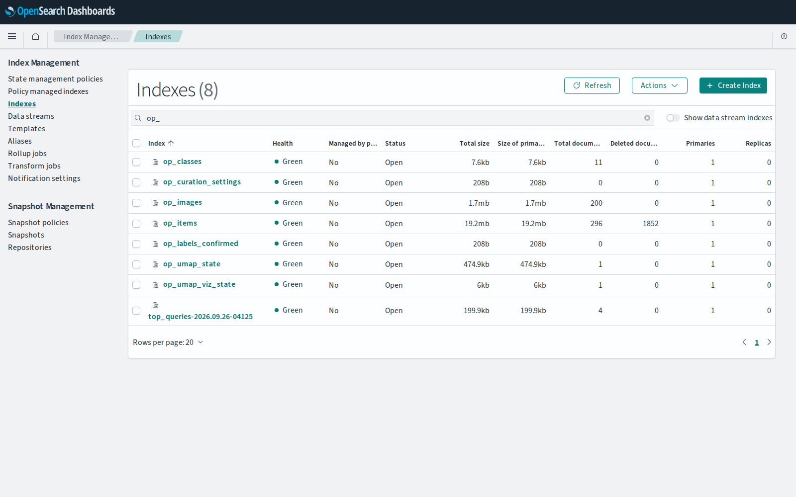Focus the index search field
This screenshot has height=497, width=796.
[393, 118]
